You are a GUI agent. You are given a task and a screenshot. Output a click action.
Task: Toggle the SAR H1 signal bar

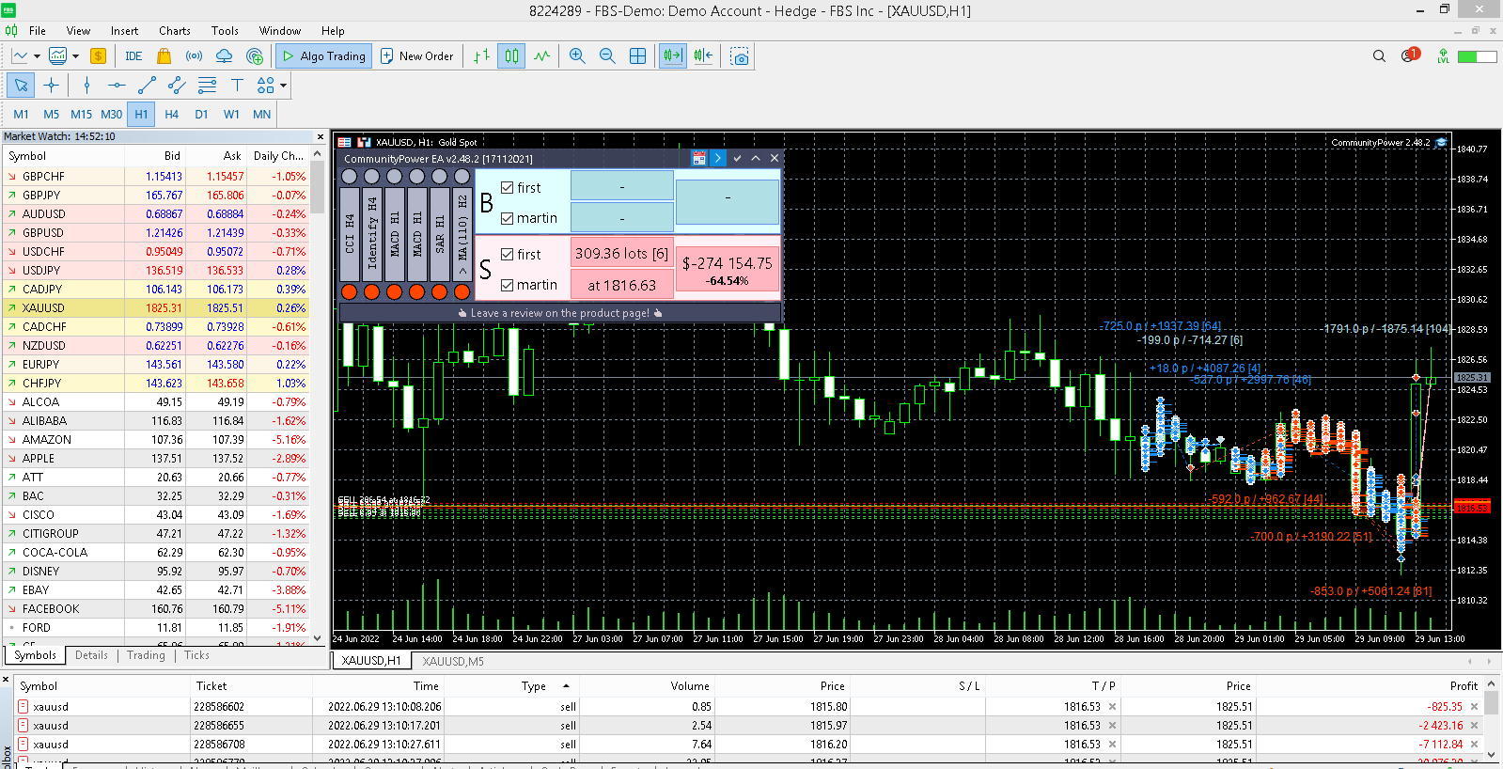coord(440,233)
